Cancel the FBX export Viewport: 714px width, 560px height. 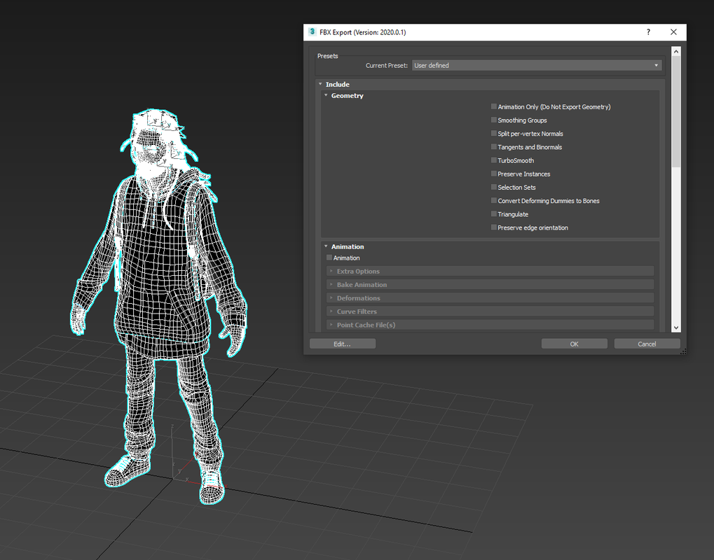[647, 344]
